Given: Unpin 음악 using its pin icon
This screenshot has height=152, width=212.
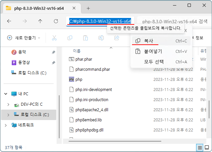Looking at the screenshot, I should pyautogui.click(x=54, y=52).
